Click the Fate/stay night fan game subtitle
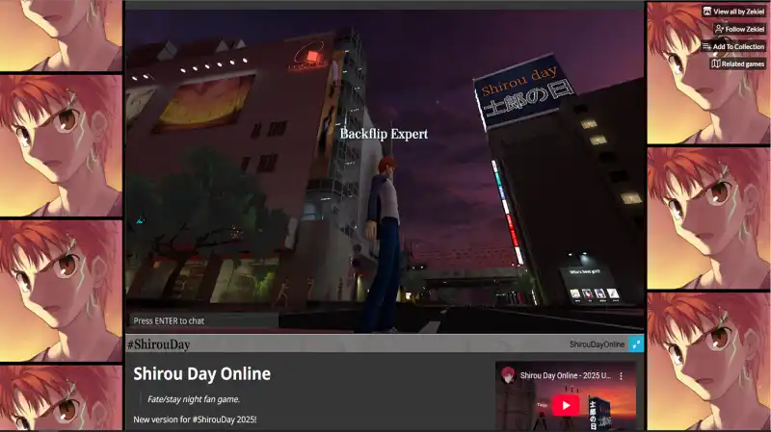Viewport: 771px width, 432px height. pos(194,399)
